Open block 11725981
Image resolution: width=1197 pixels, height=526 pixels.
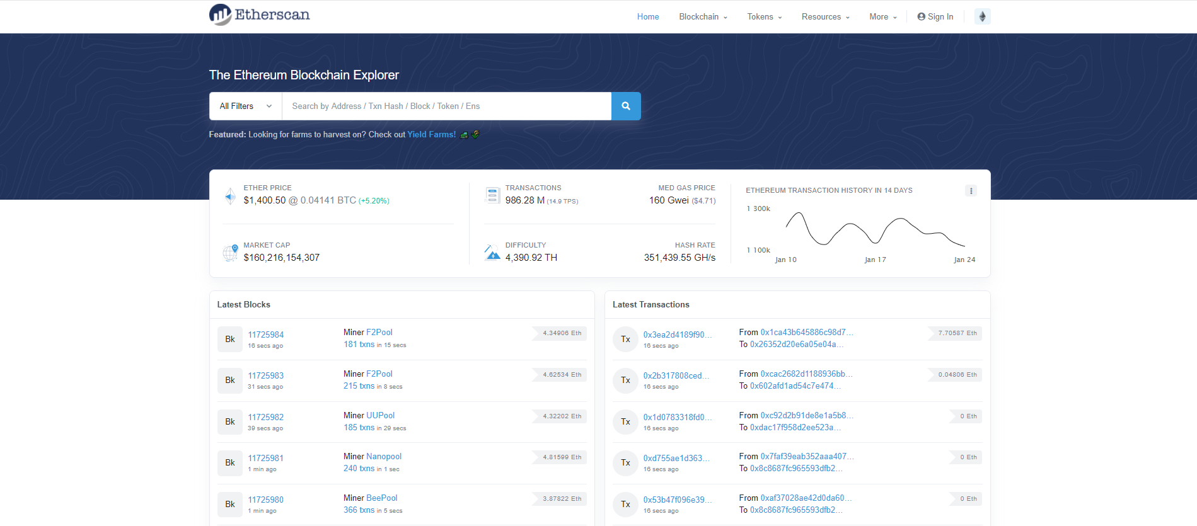(x=265, y=458)
